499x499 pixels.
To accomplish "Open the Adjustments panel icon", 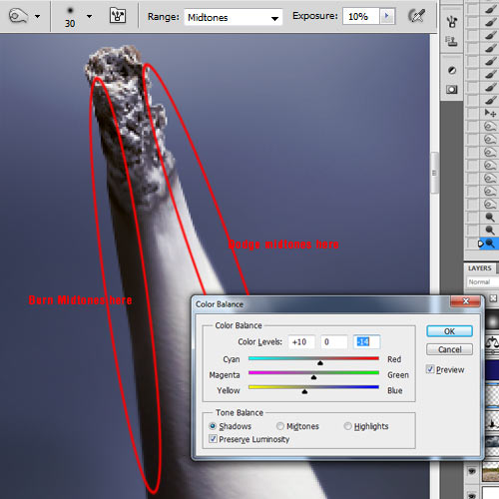I will click(x=452, y=70).
